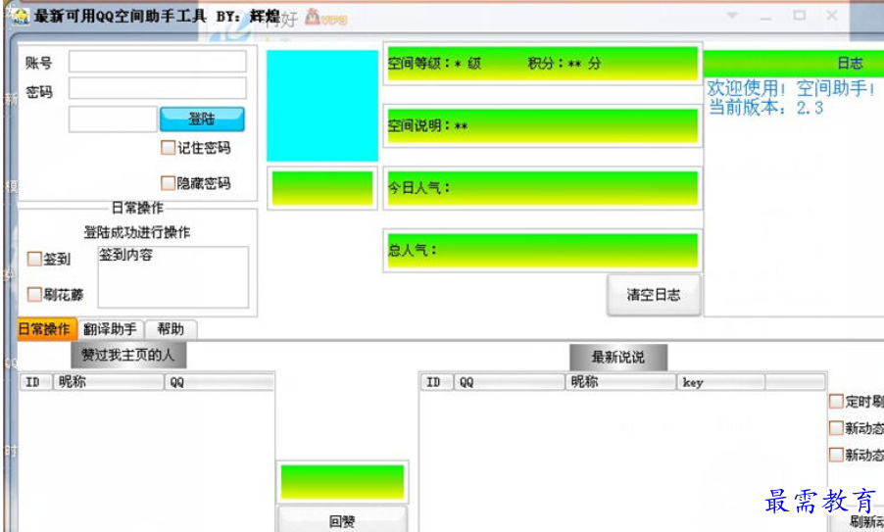
Task: Click the 今日人气 green info bar
Action: click(x=542, y=188)
